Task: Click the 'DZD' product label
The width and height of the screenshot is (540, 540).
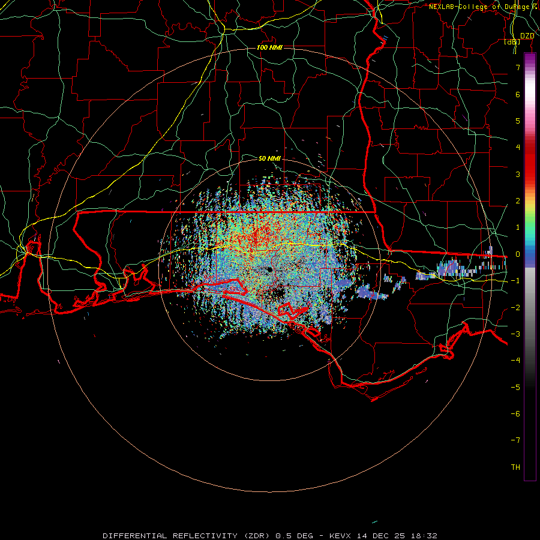Action: point(527,36)
